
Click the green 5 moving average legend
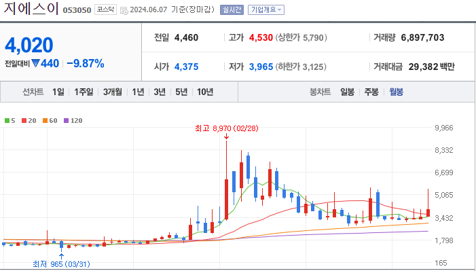pos(10,121)
